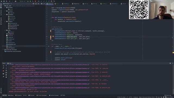Open the Terminal tool window tab

[32, 95]
